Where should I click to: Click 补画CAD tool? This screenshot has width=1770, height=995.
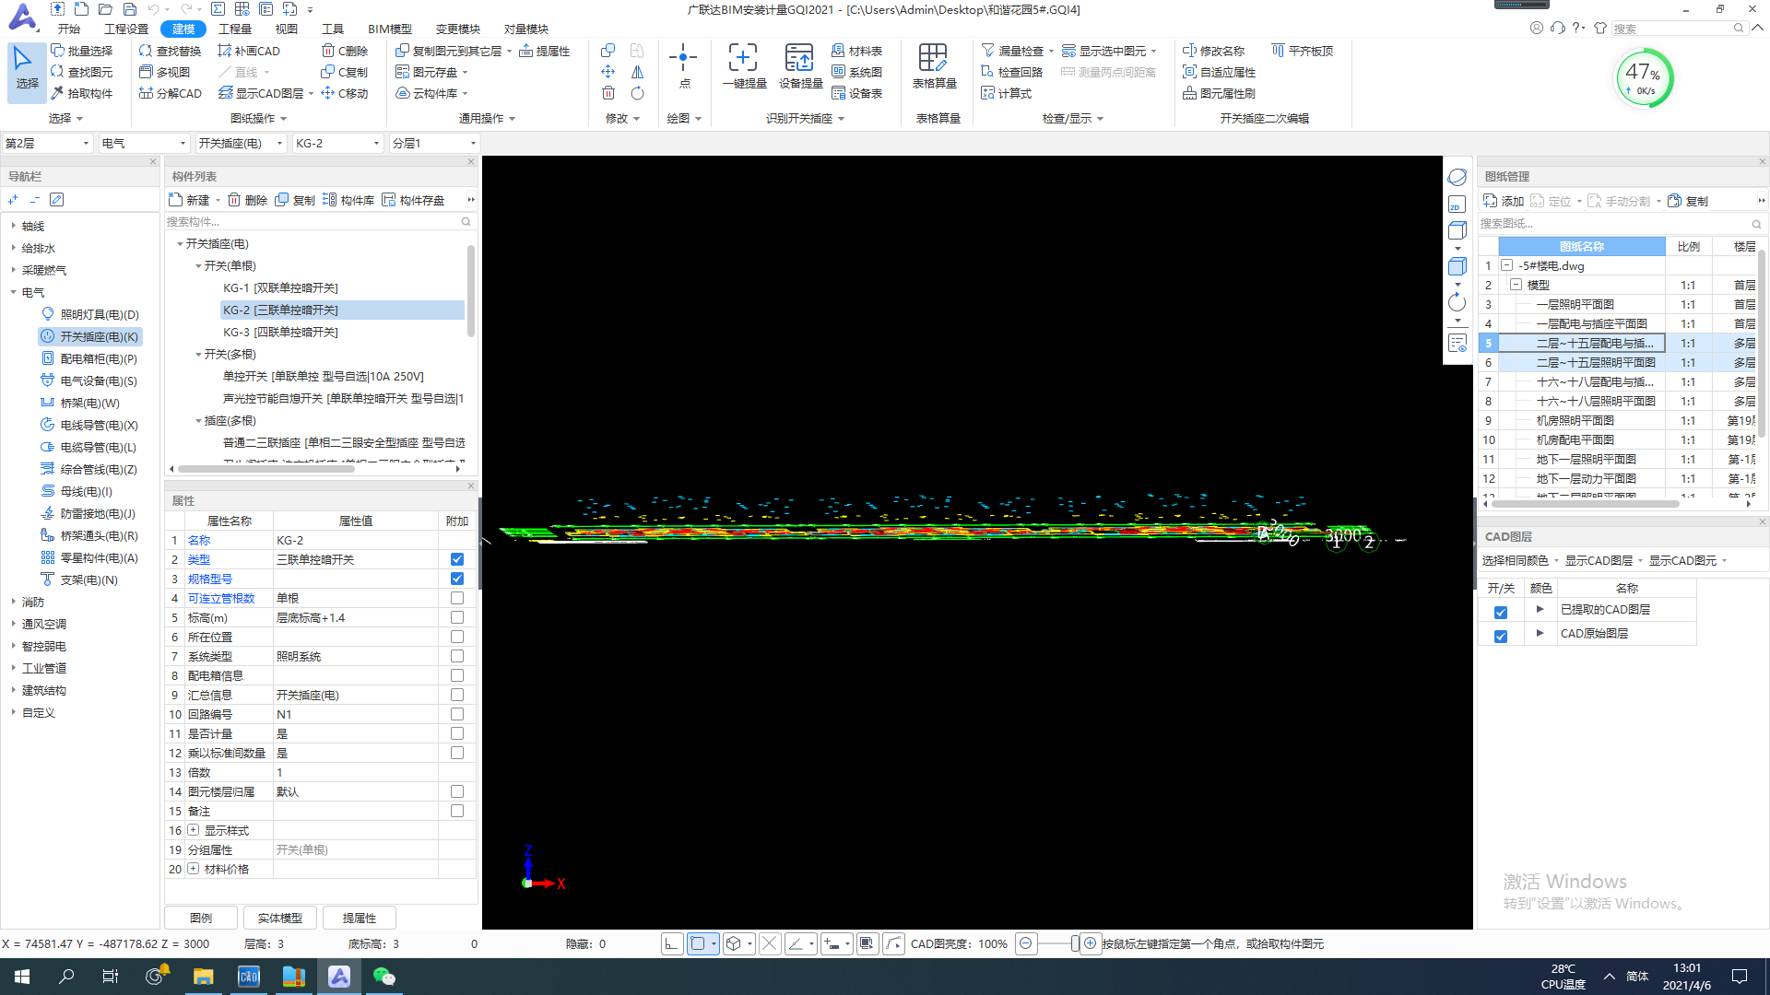[x=249, y=51]
